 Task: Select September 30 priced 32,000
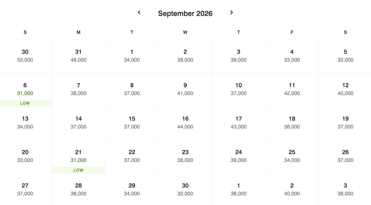(185, 189)
